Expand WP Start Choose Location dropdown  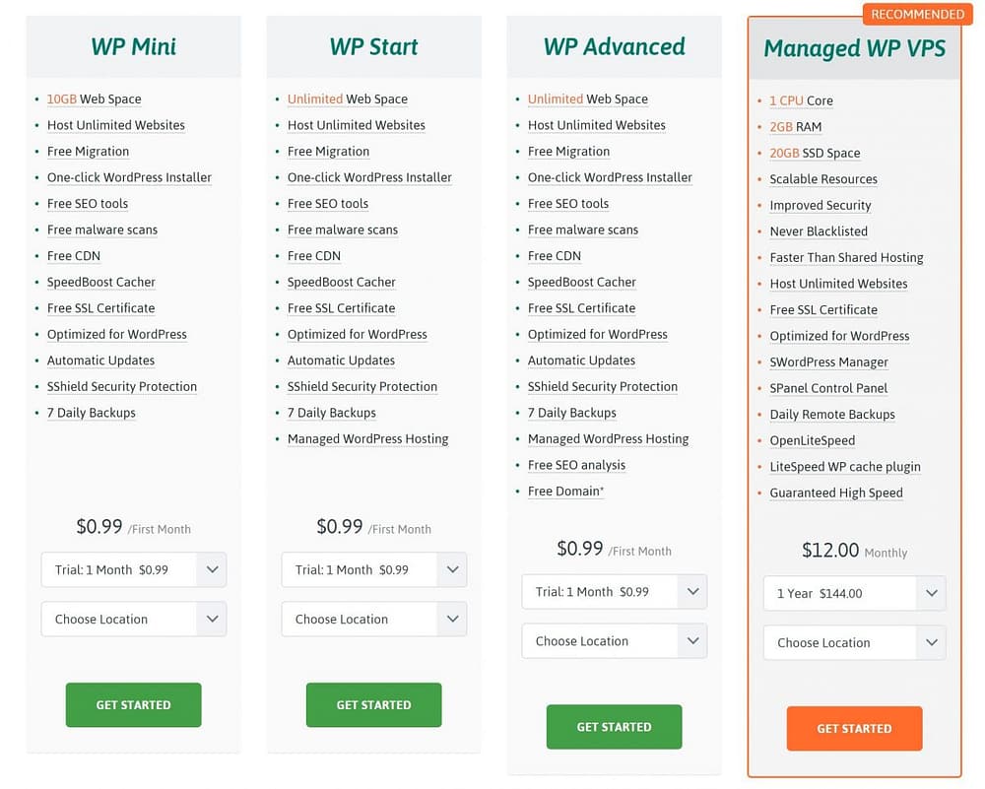click(373, 619)
